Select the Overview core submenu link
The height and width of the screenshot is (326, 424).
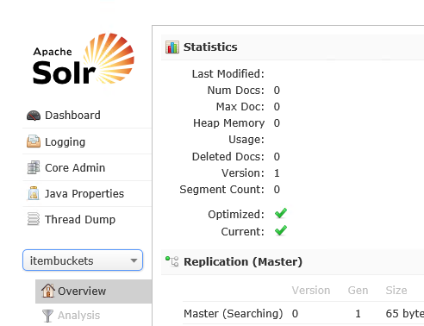(x=94, y=292)
